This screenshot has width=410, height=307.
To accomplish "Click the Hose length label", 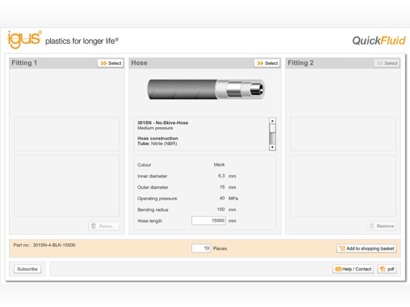I will coord(150,221).
